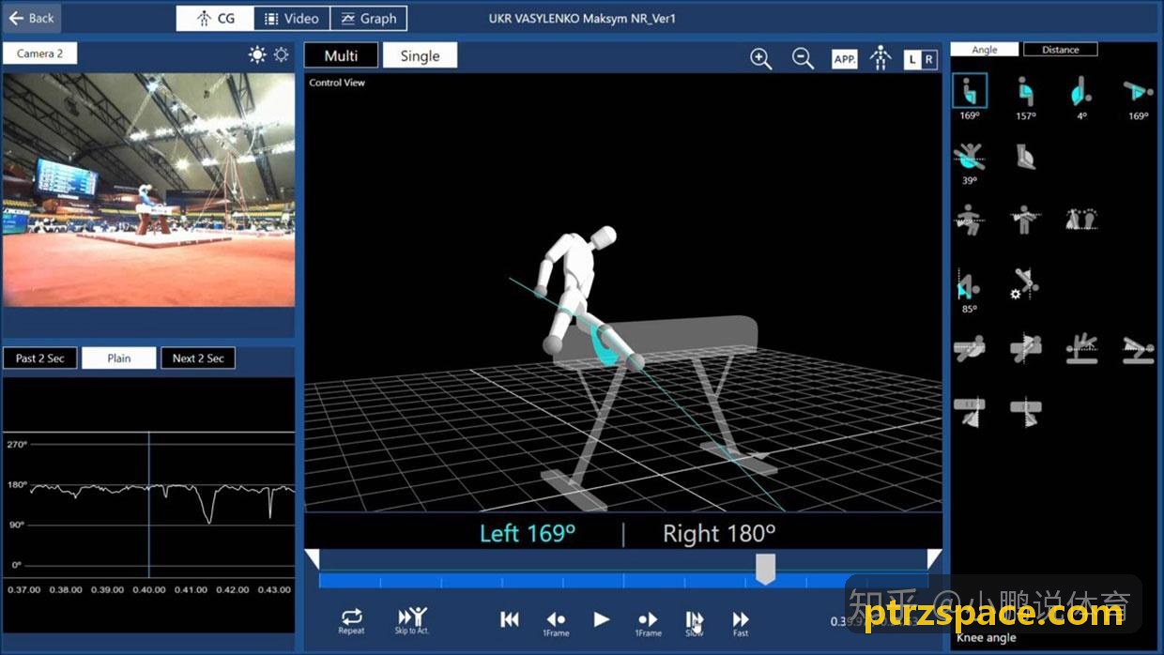Image resolution: width=1164 pixels, height=655 pixels.
Task: Open the Distance measurement tab
Action: (1061, 50)
